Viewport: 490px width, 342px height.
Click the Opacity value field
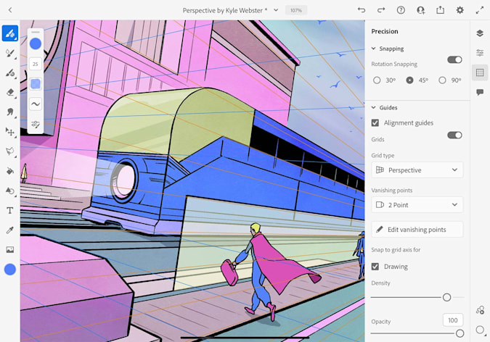pos(453,320)
